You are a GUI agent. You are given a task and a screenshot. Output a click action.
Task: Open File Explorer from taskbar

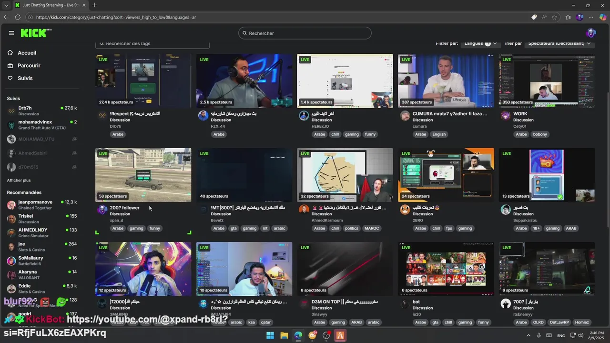(284, 335)
